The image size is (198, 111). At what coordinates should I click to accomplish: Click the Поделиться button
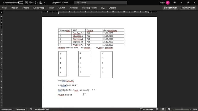170,8
